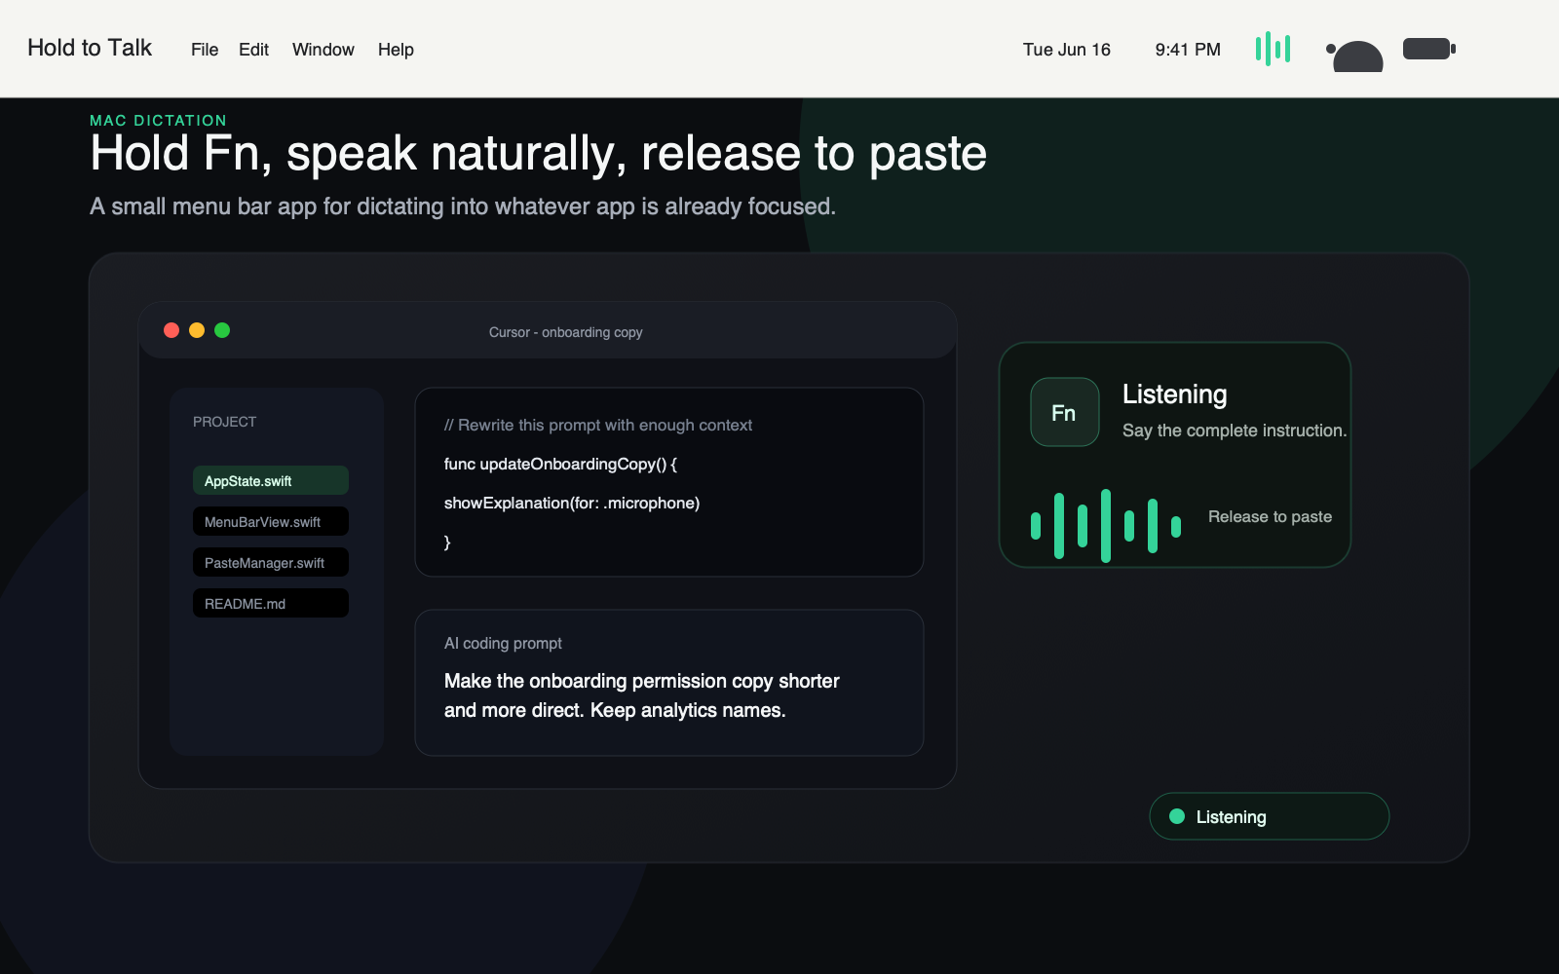Click the AI coding prompt label
Image resolution: width=1559 pixels, height=974 pixels.
tap(503, 643)
